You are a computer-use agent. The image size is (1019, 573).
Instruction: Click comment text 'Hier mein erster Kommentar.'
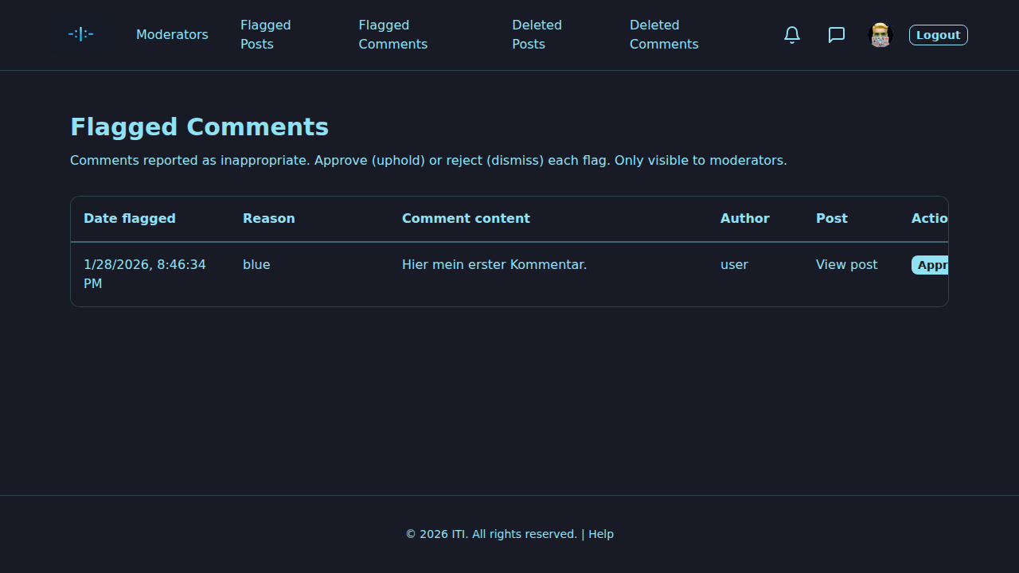(x=494, y=264)
